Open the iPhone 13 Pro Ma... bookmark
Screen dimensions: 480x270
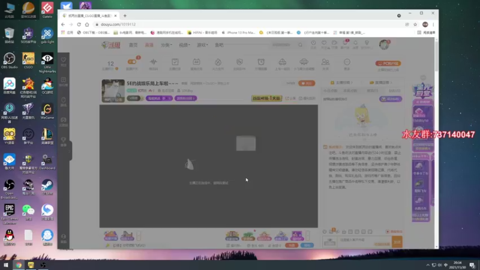(x=238, y=32)
